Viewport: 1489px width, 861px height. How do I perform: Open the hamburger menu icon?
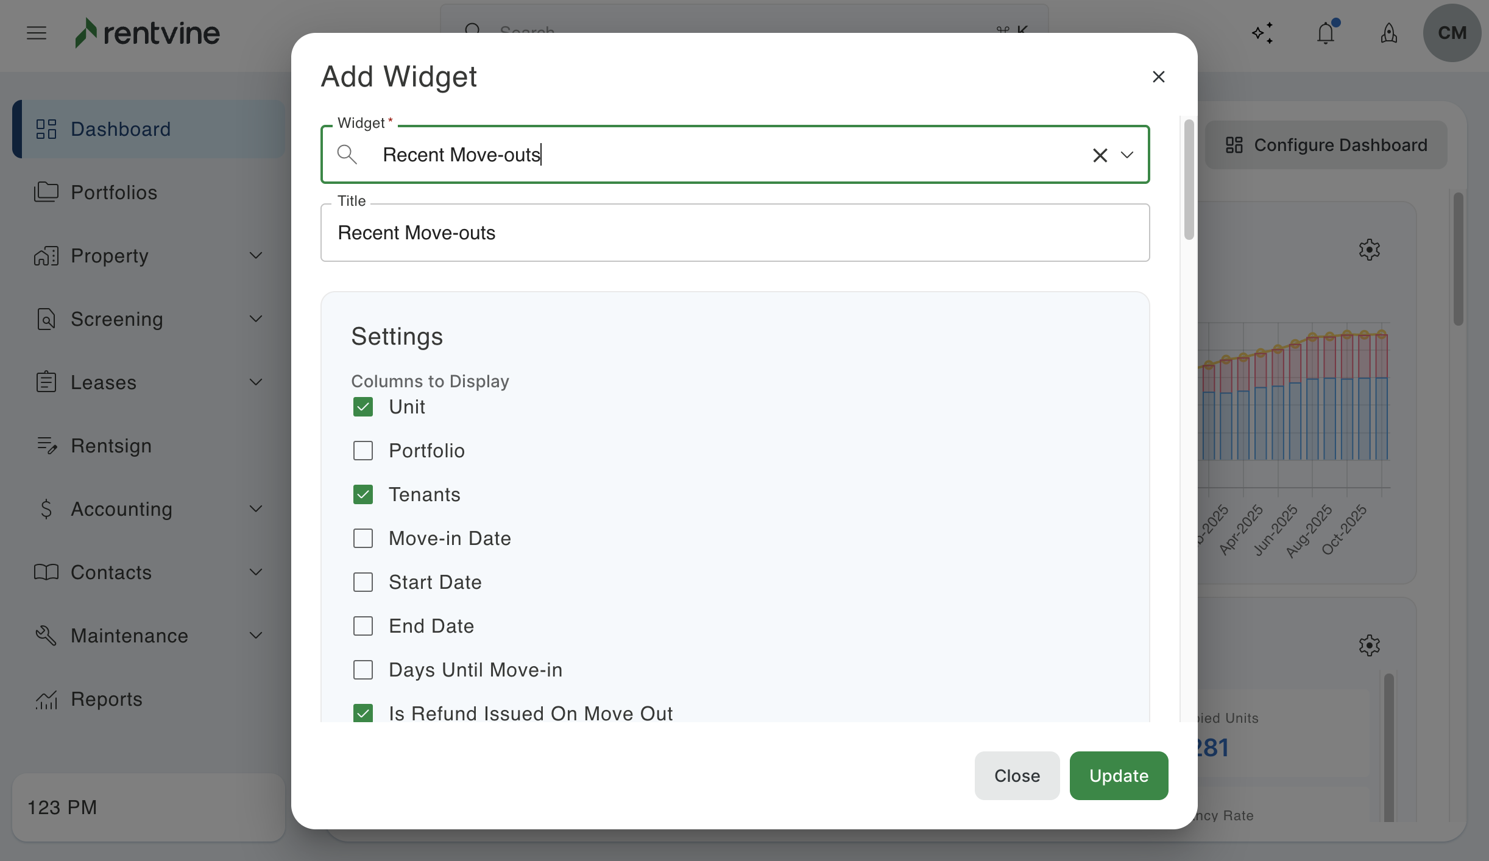[37, 33]
